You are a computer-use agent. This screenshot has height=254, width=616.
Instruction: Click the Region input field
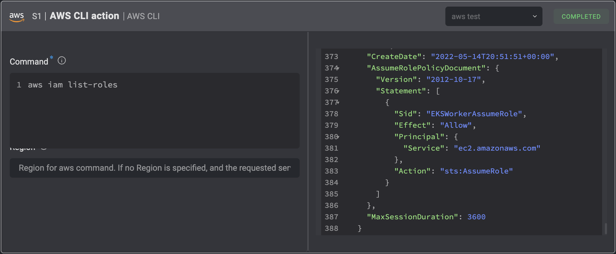pyautogui.click(x=155, y=168)
